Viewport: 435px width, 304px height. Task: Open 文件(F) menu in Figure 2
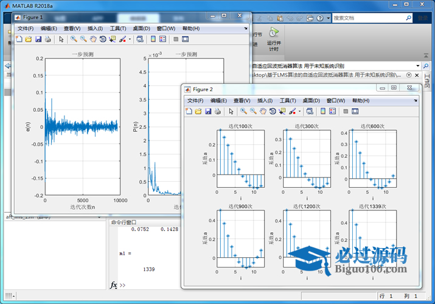[x=195, y=100]
